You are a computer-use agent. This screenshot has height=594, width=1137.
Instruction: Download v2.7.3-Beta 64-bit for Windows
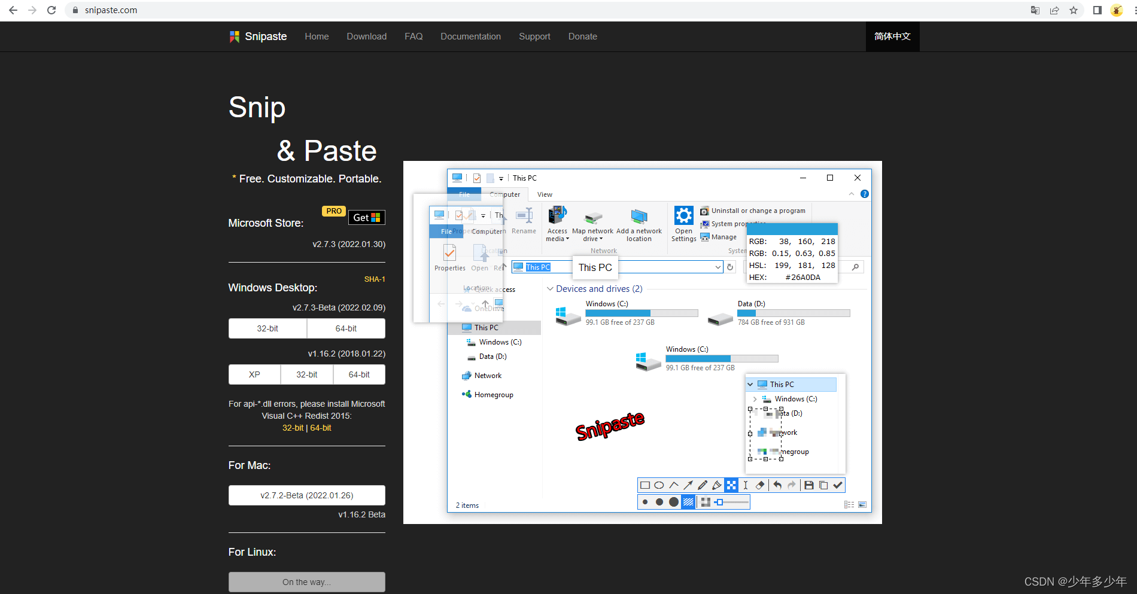[x=346, y=328]
